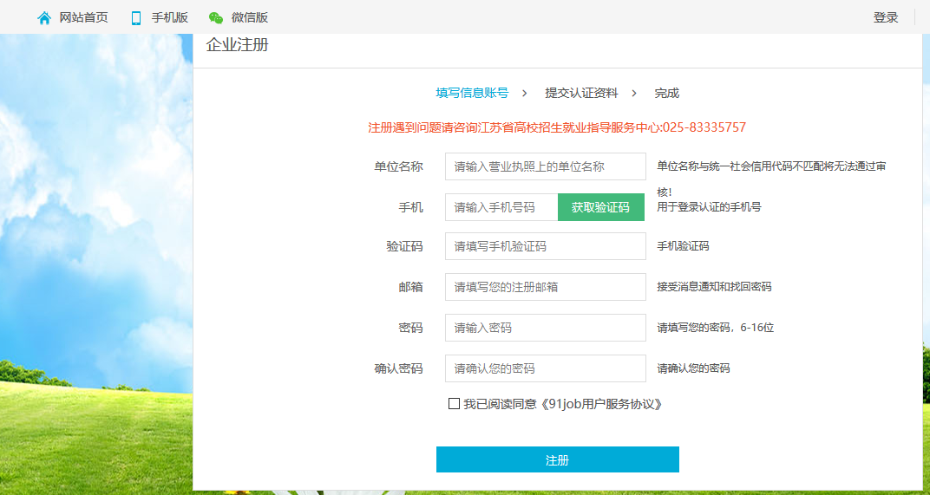Check the 我已阅读同意 agreement checkbox
The image size is (930, 495).
tap(454, 404)
